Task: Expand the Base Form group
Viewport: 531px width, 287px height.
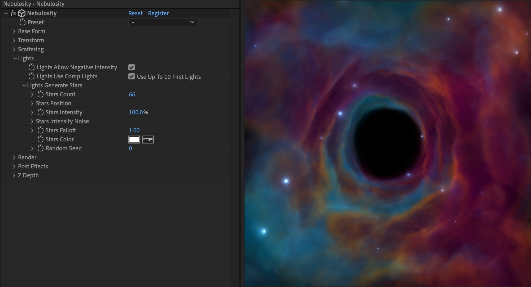Action: tap(14, 31)
